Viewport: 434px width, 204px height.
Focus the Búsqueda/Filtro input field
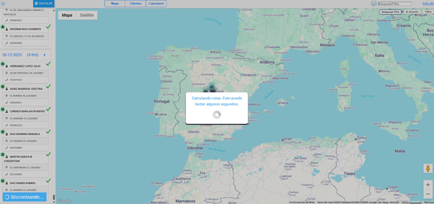pos(395,4)
